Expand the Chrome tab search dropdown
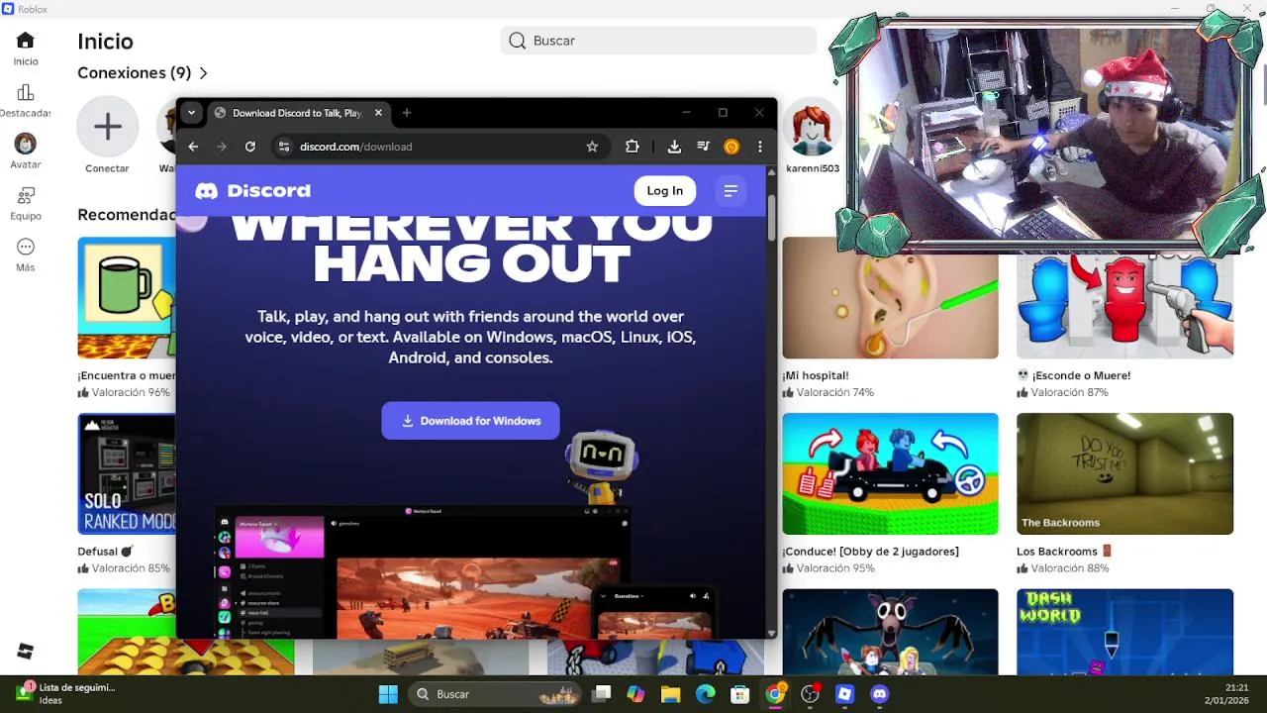The width and height of the screenshot is (1267, 713). click(x=191, y=113)
